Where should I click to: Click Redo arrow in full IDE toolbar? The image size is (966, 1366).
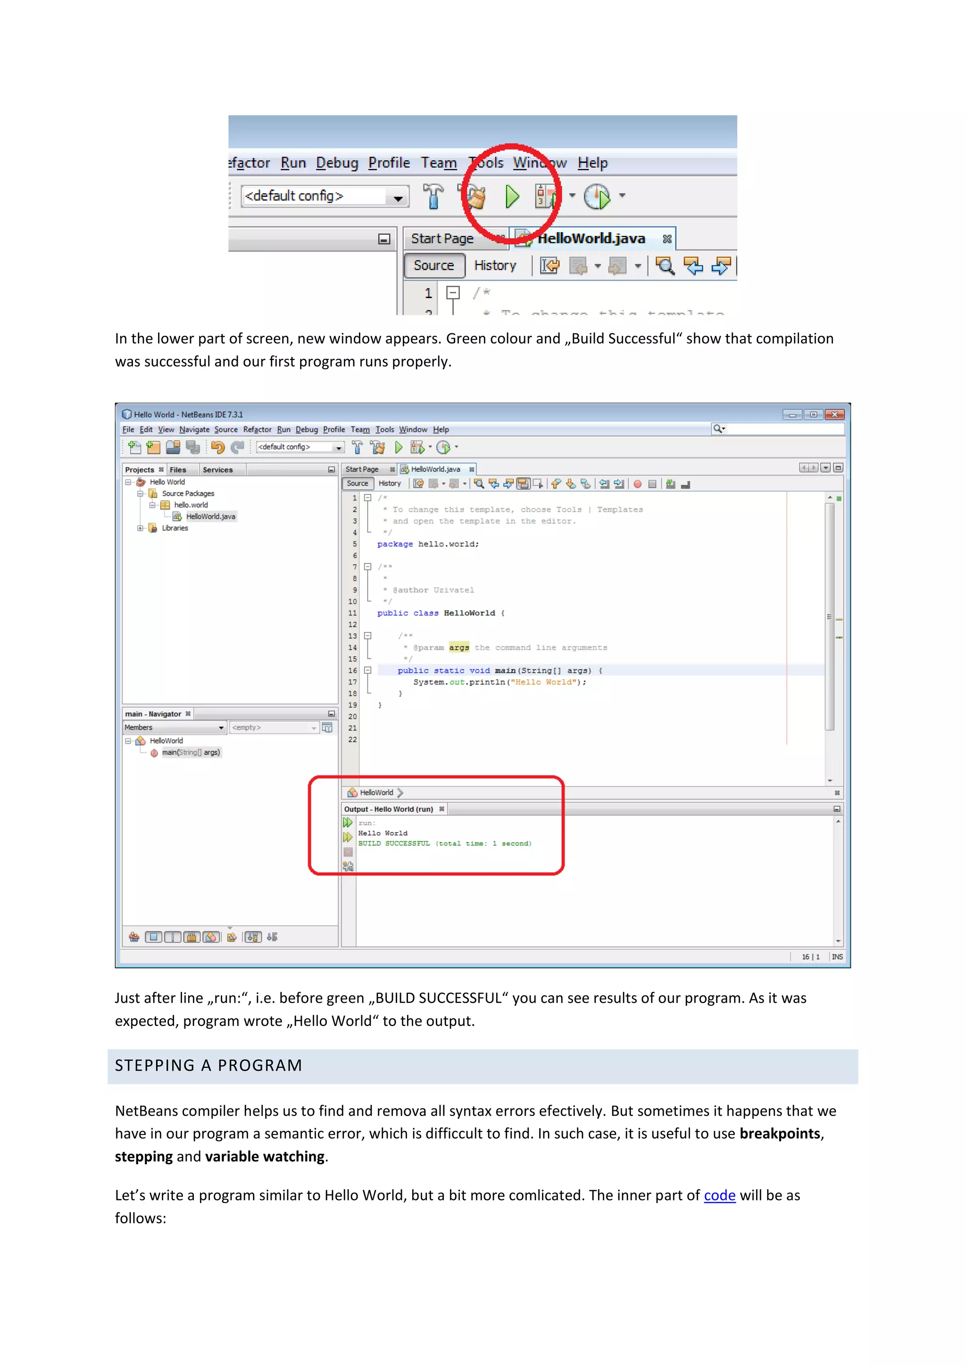(x=237, y=447)
